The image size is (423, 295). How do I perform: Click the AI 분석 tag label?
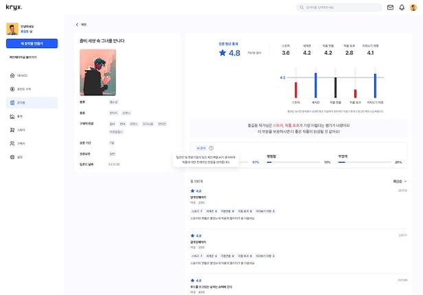coord(201,147)
